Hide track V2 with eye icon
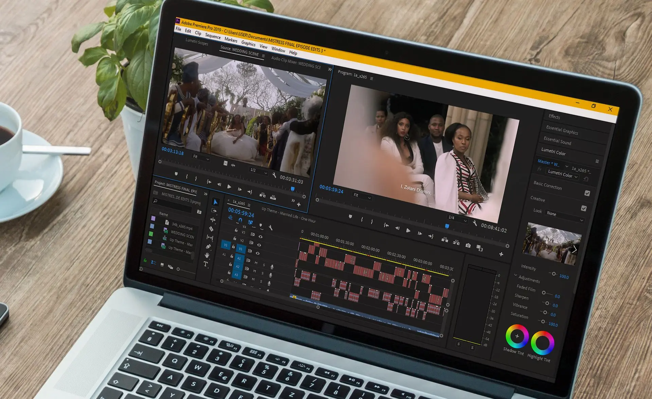This screenshot has width=652, height=399. [259, 245]
